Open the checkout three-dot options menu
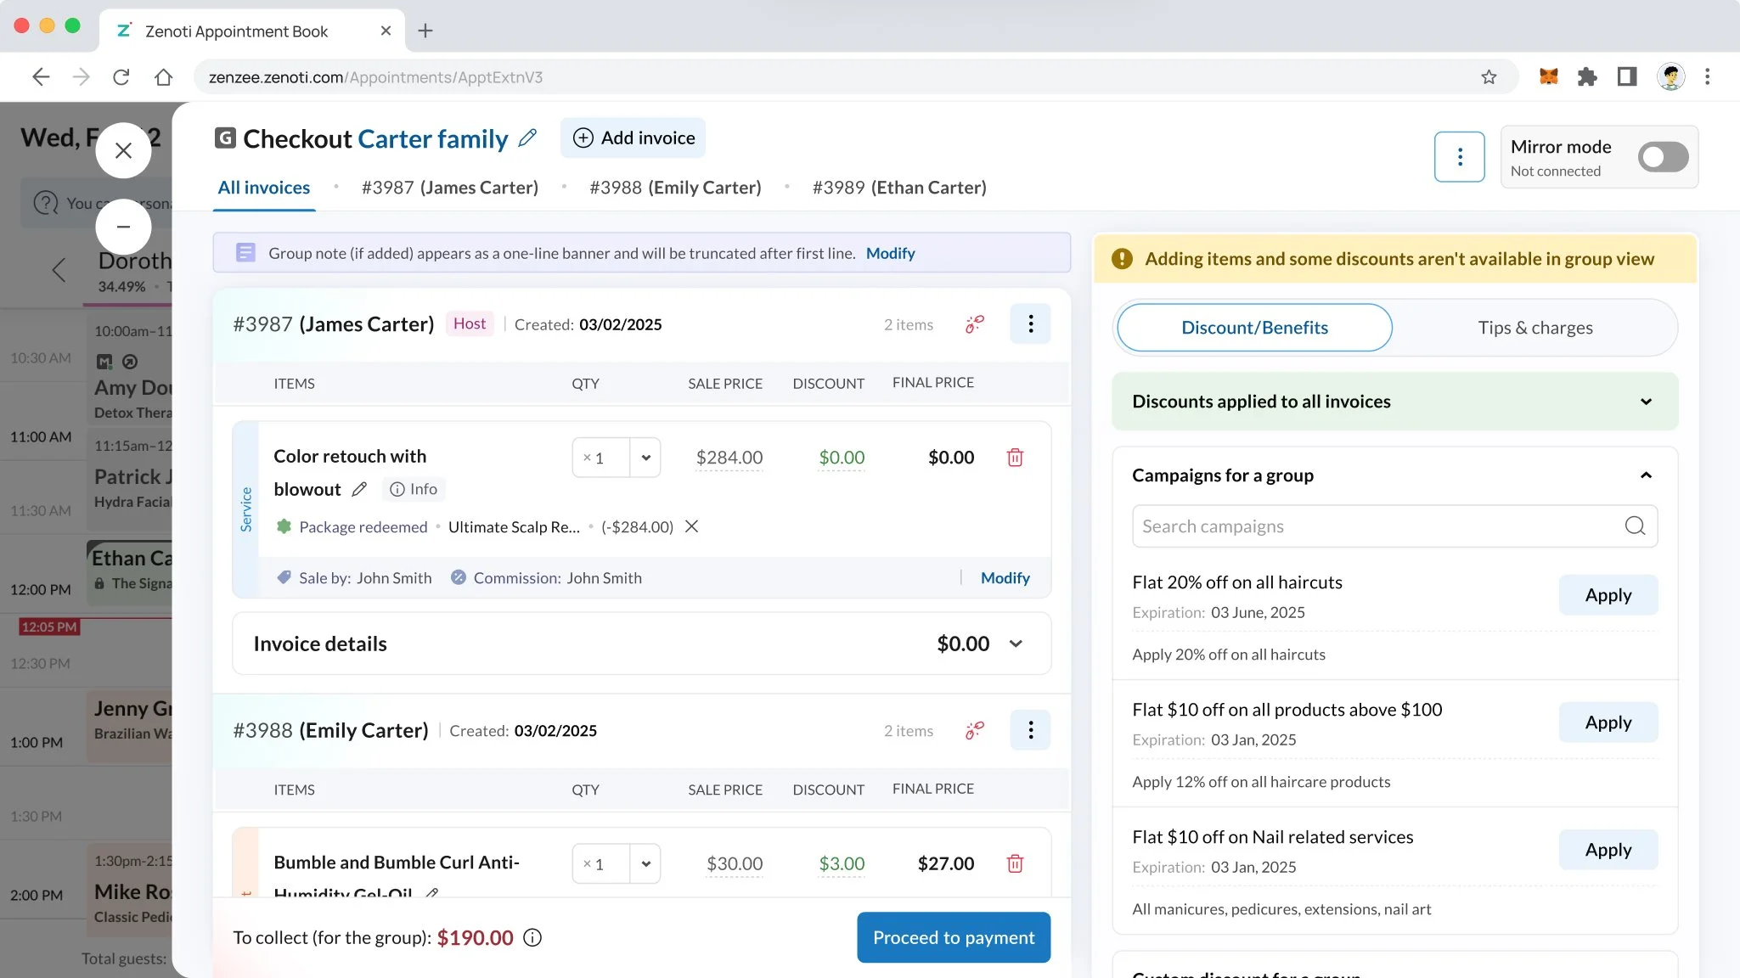 point(1459,157)
